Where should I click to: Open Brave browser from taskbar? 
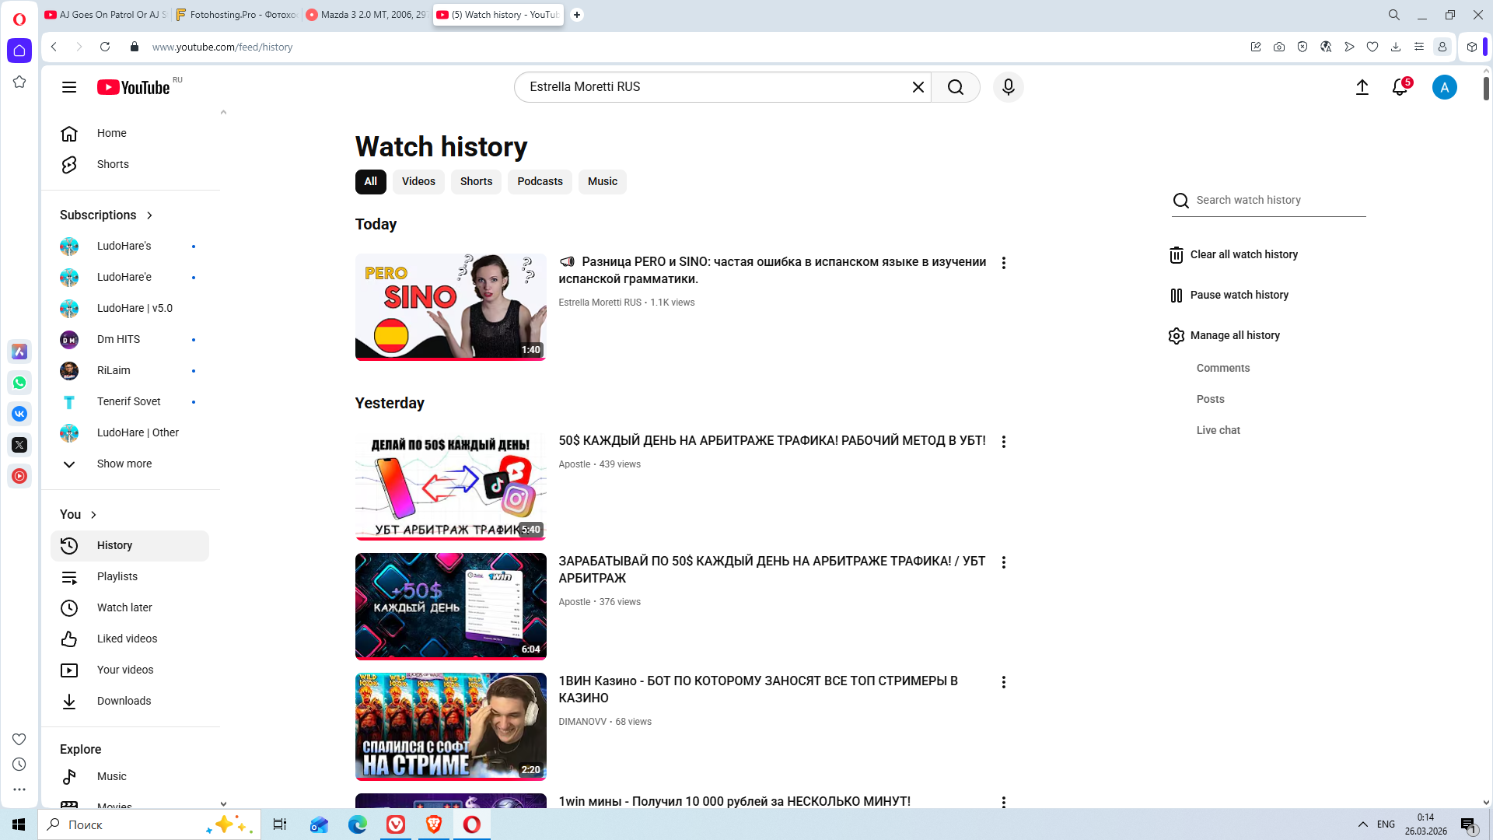433,824
